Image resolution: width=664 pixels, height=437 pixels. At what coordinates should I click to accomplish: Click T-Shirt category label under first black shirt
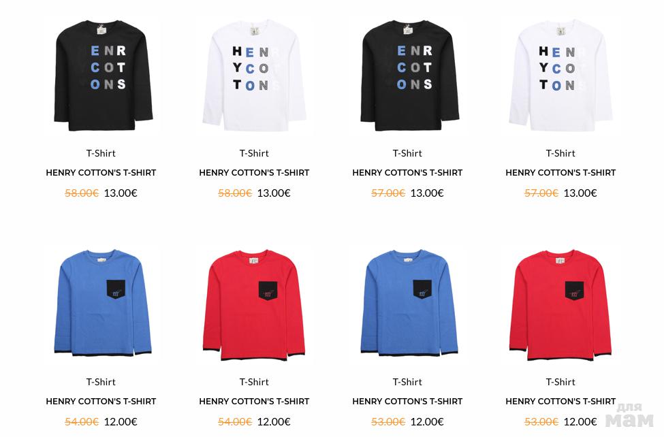click(101, 153)
